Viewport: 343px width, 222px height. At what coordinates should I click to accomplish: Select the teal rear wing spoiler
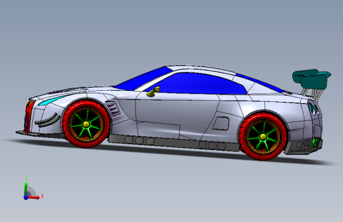pyautogui.click(x=311, y=79)
